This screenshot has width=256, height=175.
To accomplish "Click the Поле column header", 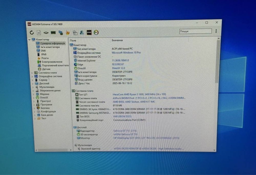I will (x=73, y=41).
